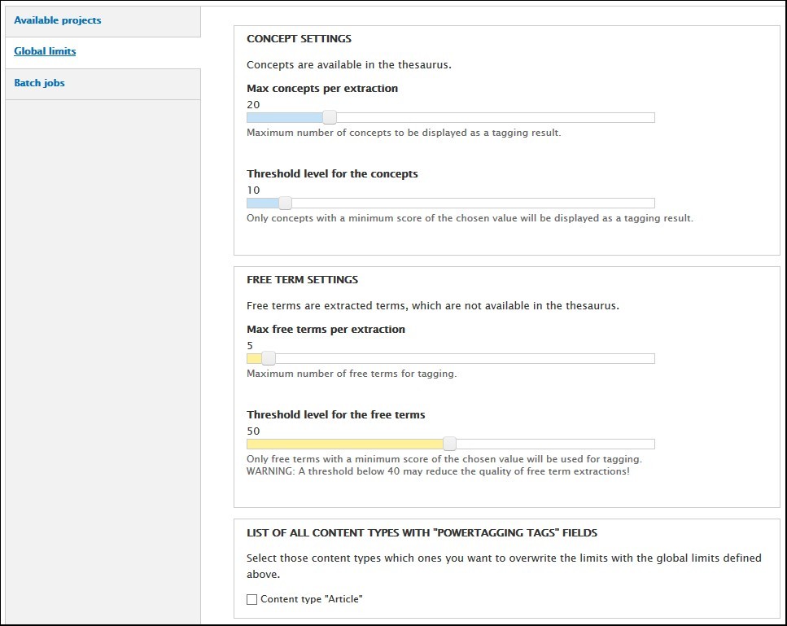
Task: Click the Threshold level for concepts slider handle
Action: pyautogui.click(x=285, y=203)
